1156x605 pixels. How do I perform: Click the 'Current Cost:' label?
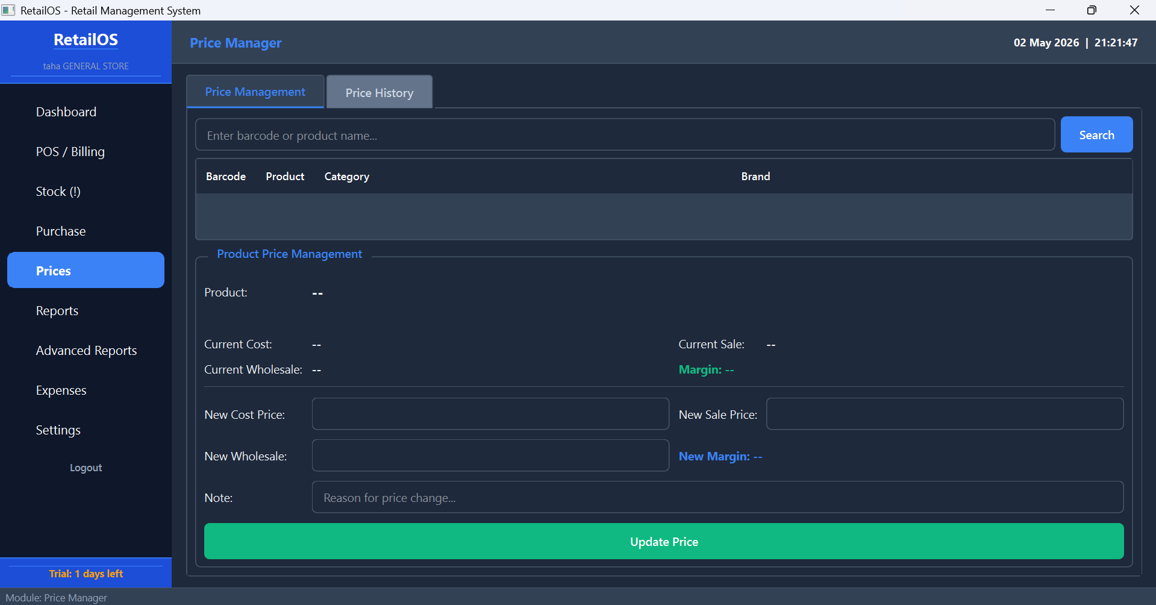(x=238, y=344)
